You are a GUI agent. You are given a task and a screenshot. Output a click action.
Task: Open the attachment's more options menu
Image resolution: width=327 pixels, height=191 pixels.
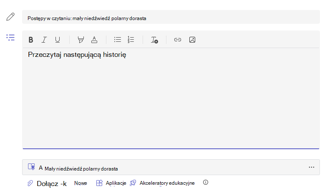click(311, 167)
